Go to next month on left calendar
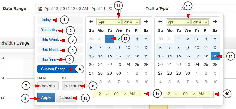The image size is (236, 109). (146, 22)
